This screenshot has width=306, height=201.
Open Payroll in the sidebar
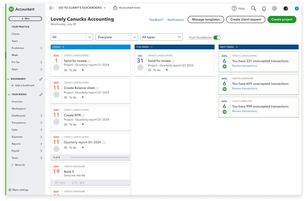click(x=15, y=151)
